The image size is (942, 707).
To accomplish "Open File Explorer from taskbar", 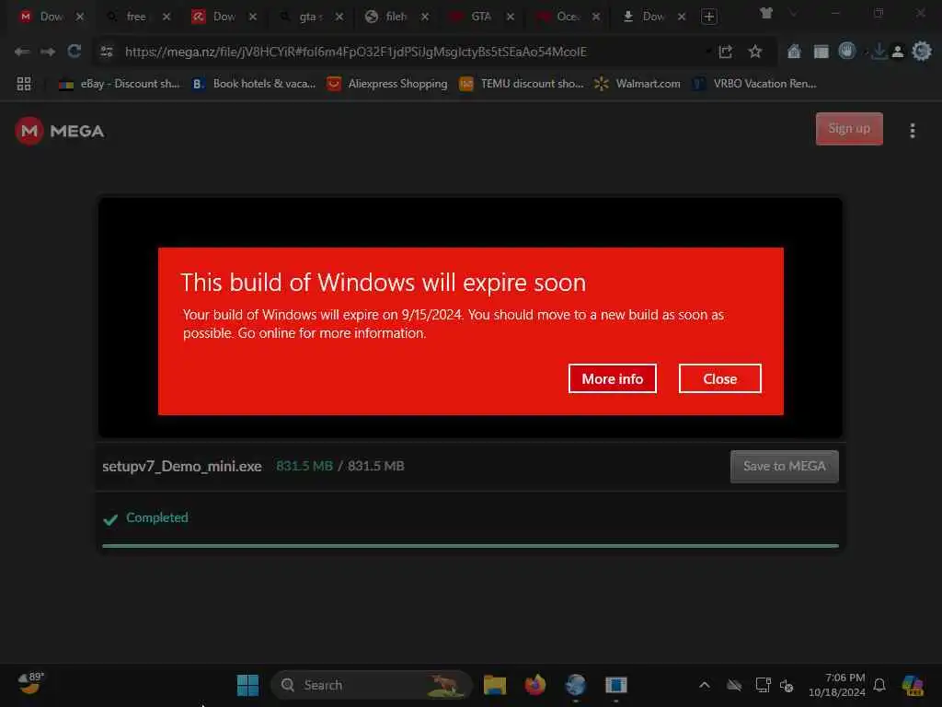I will (494, 685).
